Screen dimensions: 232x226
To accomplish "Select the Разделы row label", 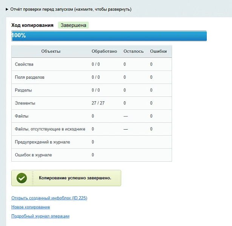I will point(23,90).
